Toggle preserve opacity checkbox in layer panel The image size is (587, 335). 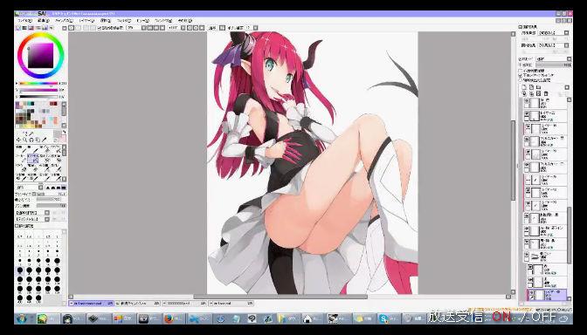520,71
